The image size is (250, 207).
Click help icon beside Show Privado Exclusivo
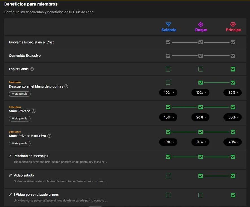point(49,136)
